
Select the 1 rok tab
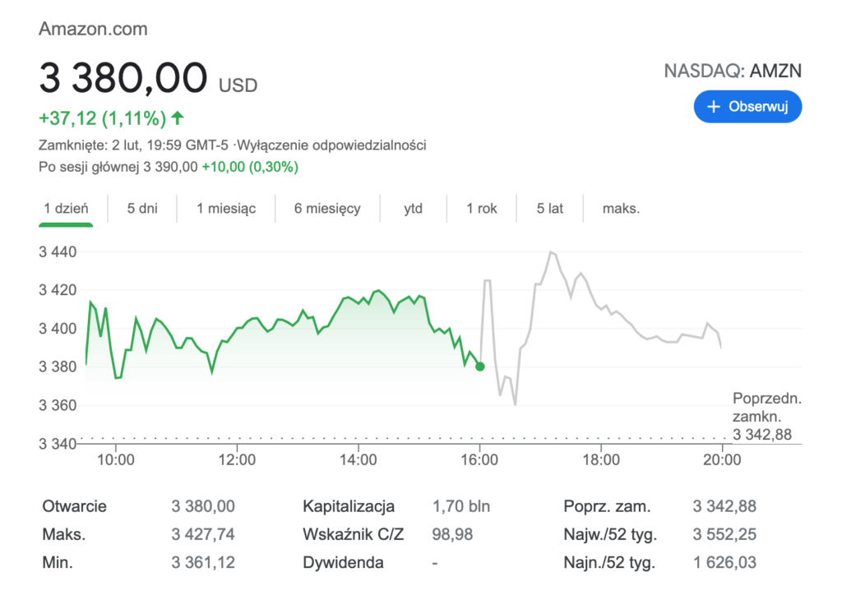482,208
